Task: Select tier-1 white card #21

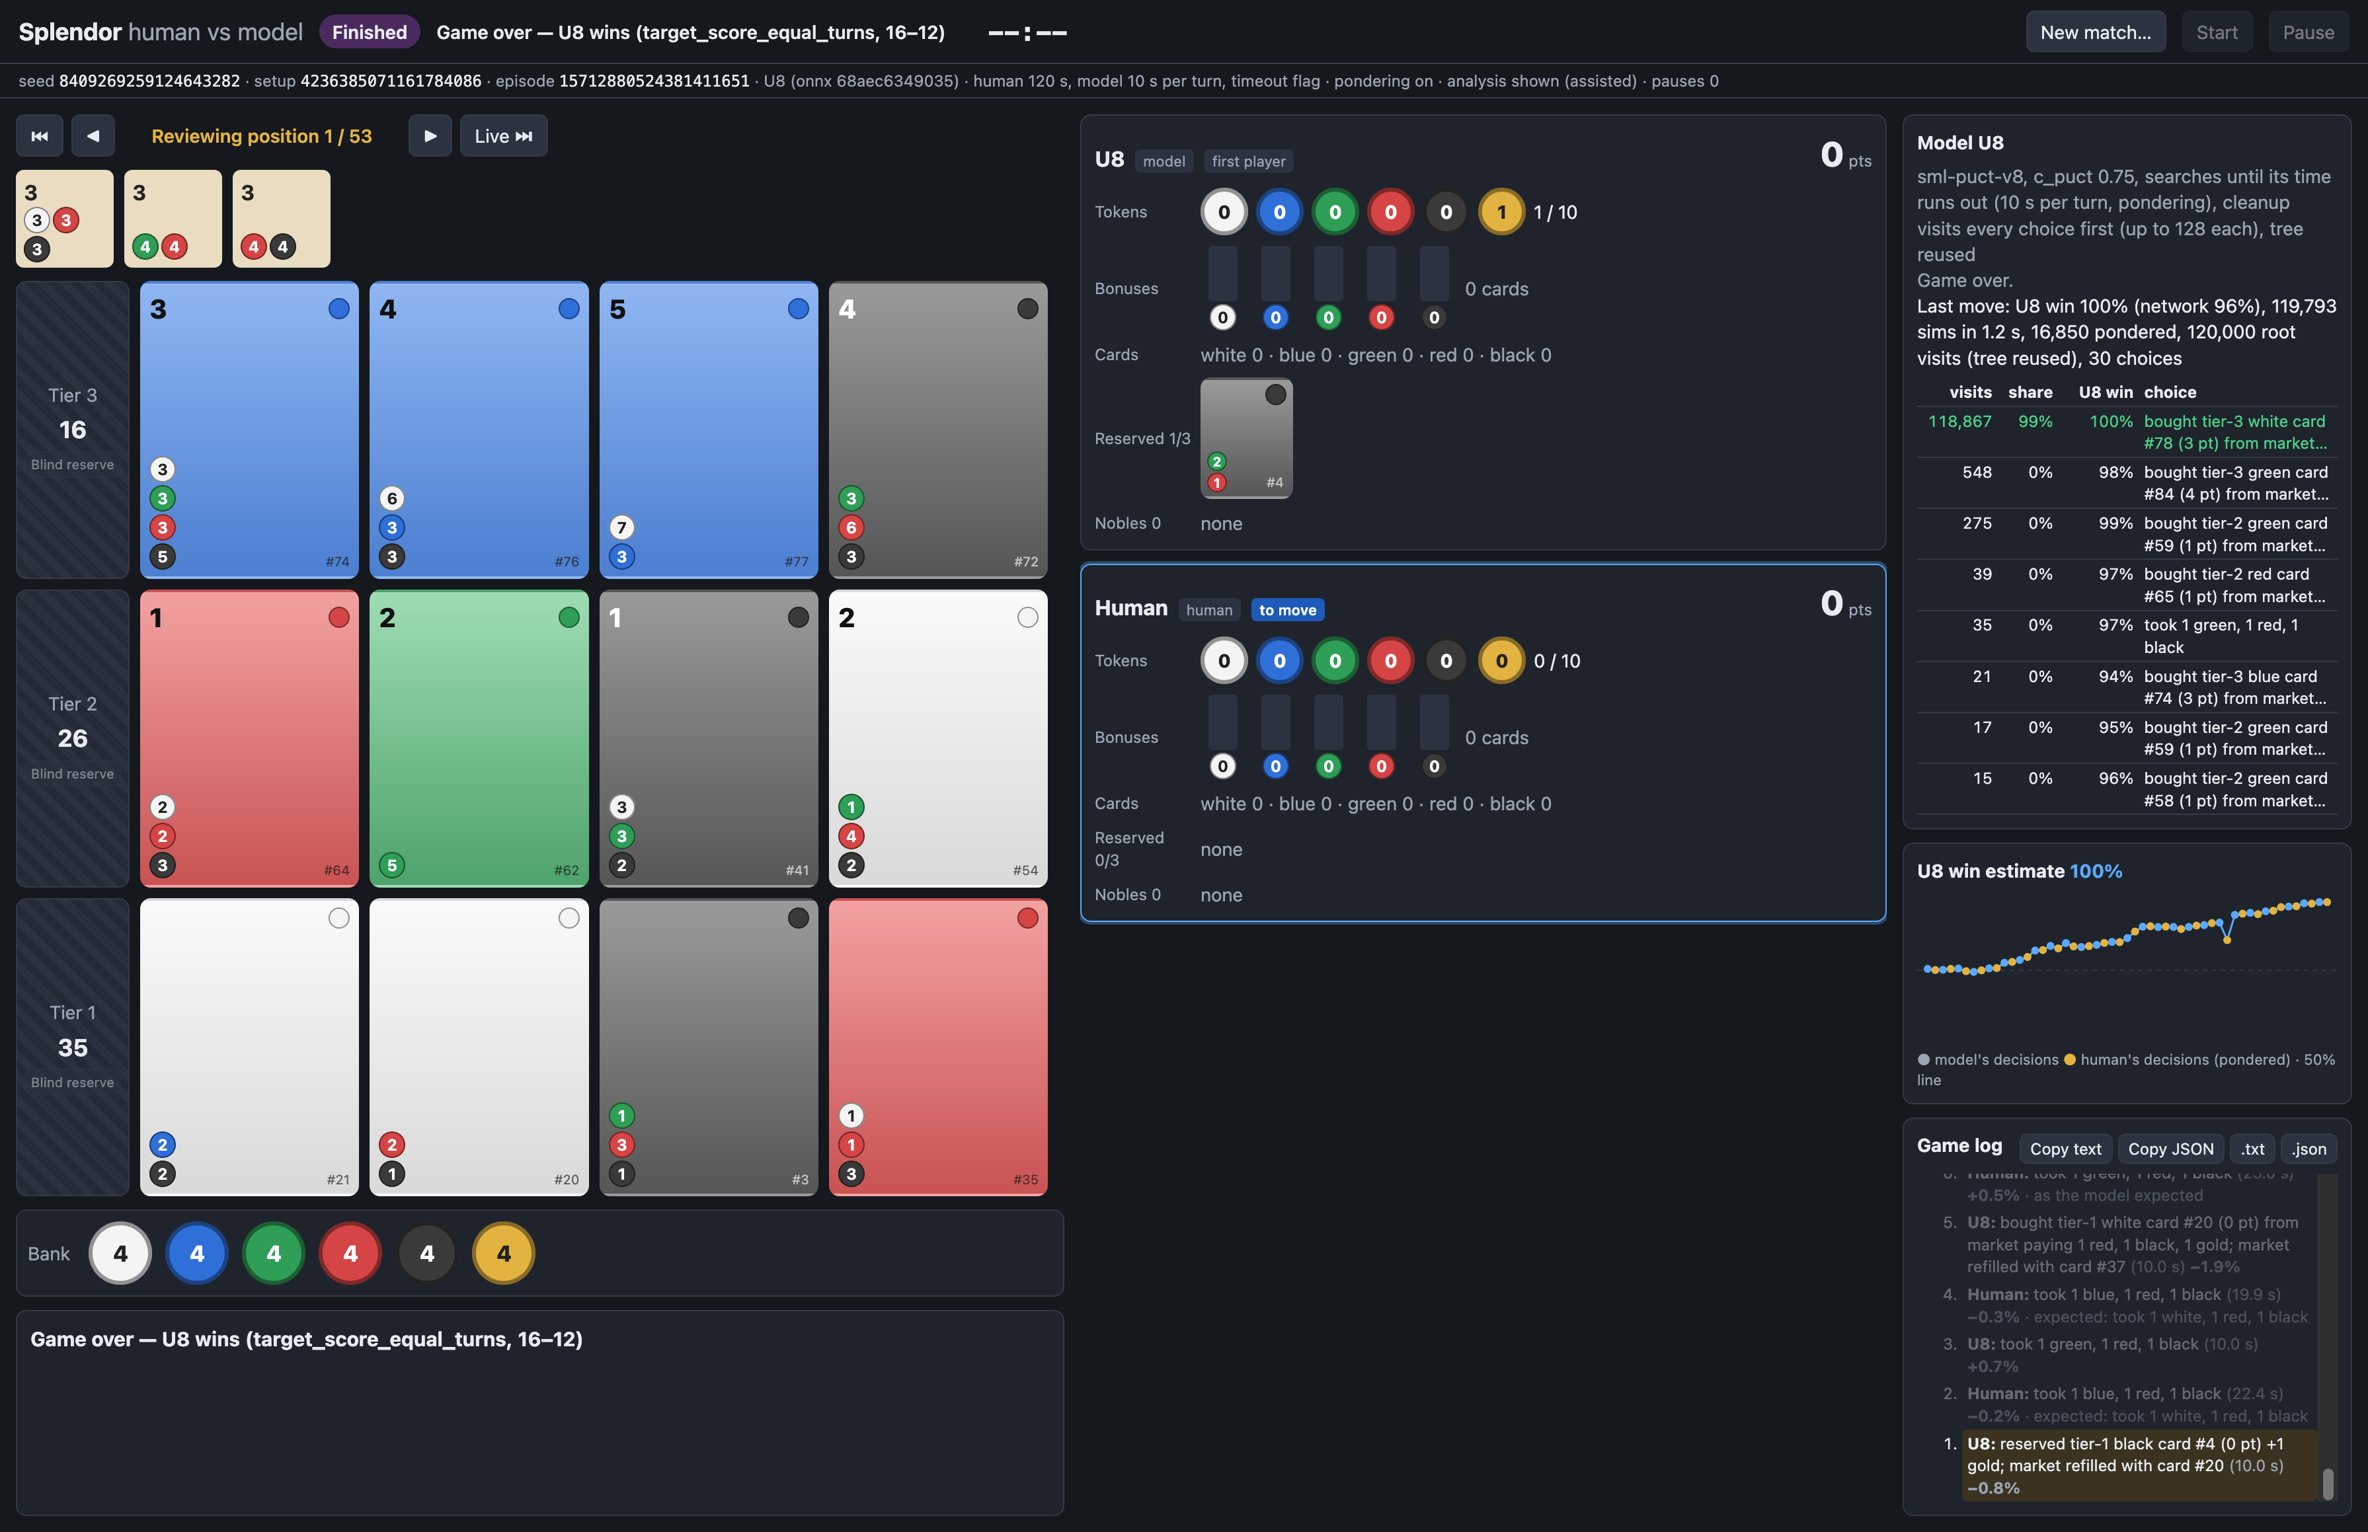Action: pyautogui.click(x=250, y=1048)
